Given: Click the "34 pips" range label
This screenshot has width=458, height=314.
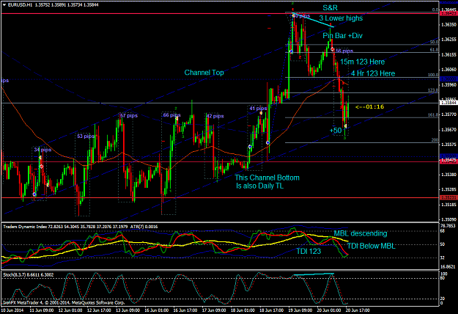Looking at the screenshot, I should pyautogui.click(x=43, y=150).
